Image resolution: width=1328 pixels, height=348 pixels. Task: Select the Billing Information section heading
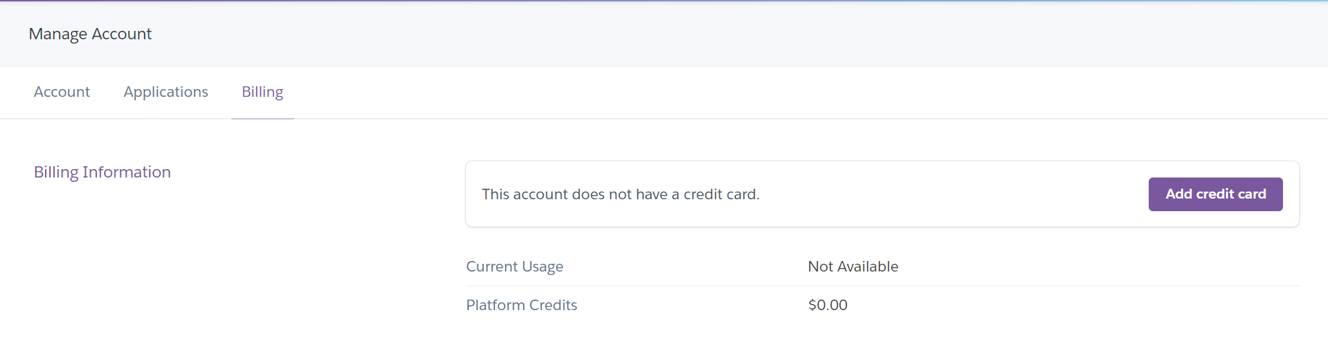click(103, 172)
